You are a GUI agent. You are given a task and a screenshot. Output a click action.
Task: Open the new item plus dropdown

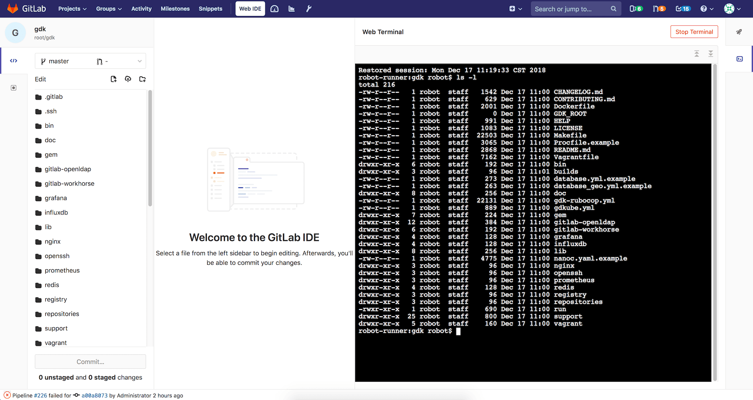click(516, 9)
